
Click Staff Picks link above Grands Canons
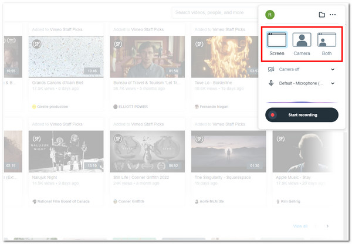[x=66, y=29]
